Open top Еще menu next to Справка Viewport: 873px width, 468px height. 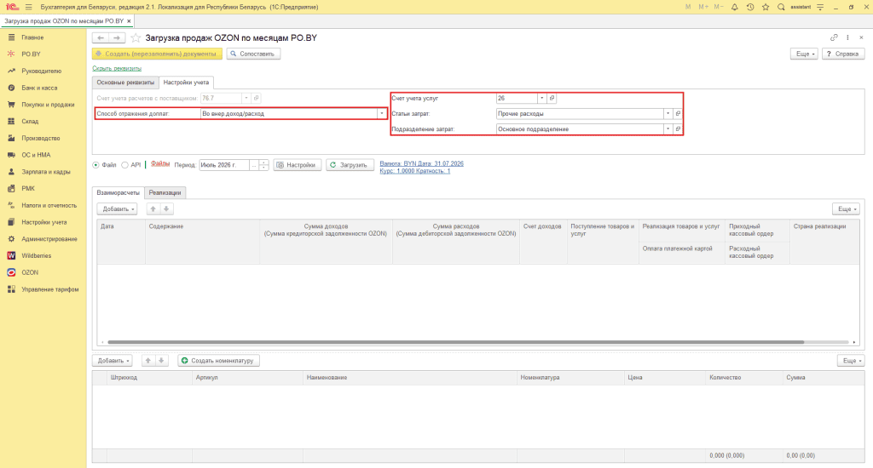[804, 54]
